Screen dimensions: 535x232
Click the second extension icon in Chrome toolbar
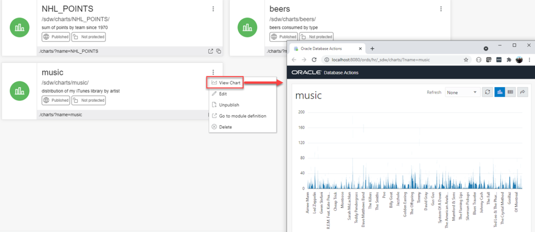coord(489,60)
